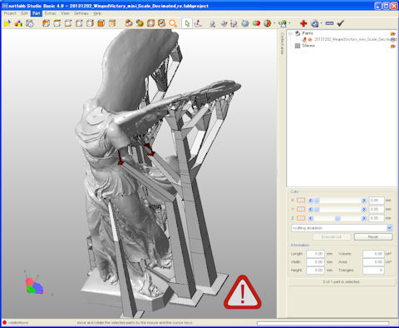
Task: Click the orange split sphere icon
Action: (x=268, y=23)
